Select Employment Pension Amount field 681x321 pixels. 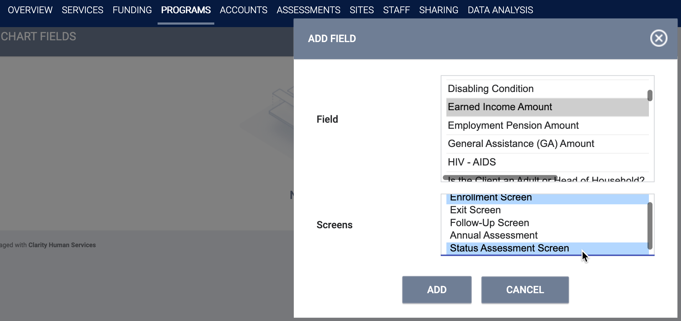(x=547, y=126)
